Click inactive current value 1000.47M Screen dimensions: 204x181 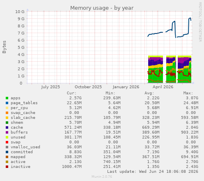click(72, 167)
